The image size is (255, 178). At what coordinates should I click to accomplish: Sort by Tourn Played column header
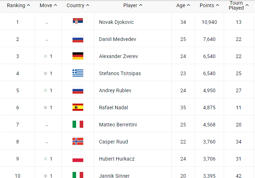click(x=239, y=5)
